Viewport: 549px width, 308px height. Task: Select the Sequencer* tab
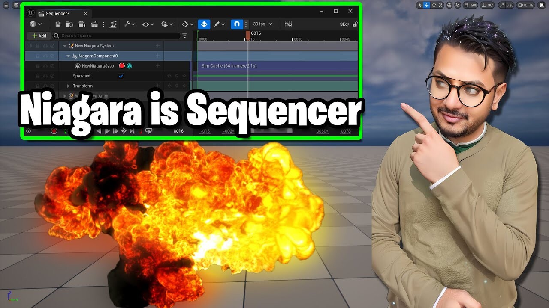point(58,13)
